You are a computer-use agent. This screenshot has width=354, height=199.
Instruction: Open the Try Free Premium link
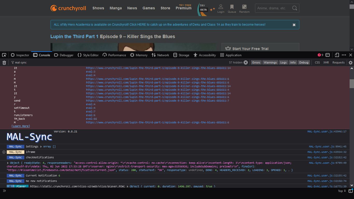tap(183, 7)
